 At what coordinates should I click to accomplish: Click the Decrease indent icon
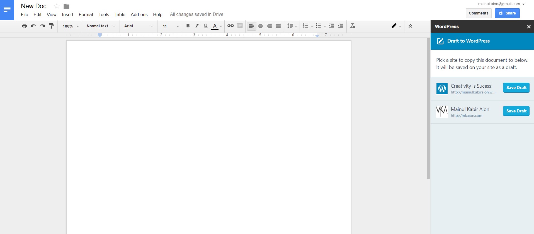[x=331, y=26]
